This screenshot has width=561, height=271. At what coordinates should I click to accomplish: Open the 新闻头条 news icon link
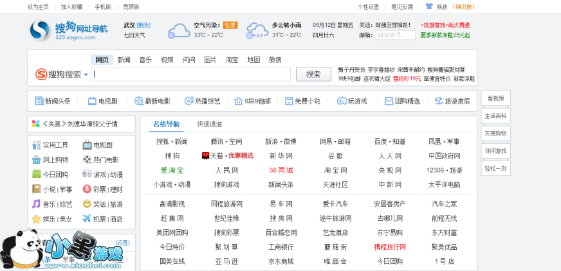(x=39, y=101)
